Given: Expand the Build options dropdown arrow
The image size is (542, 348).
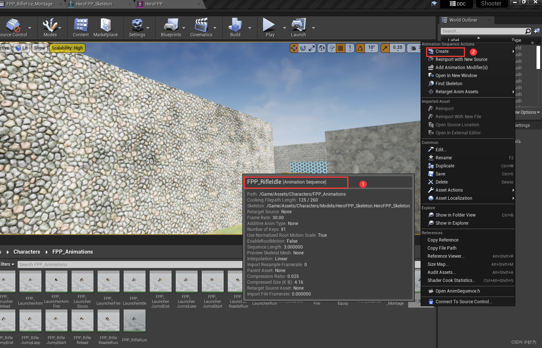Looking at the screenshot, I should point(250,28).
